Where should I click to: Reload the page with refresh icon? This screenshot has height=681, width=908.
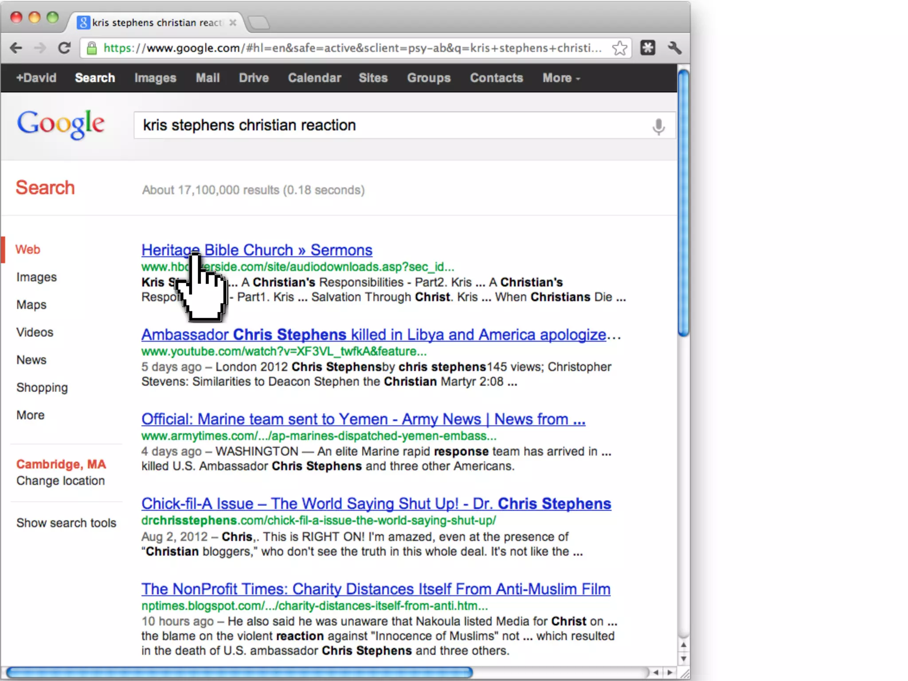65,48
